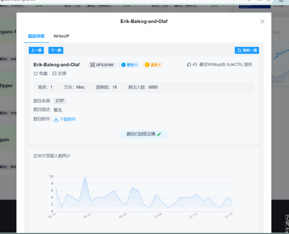Click the CTF source tag
This screenshot has height=234, width=289.
[60, 101]
